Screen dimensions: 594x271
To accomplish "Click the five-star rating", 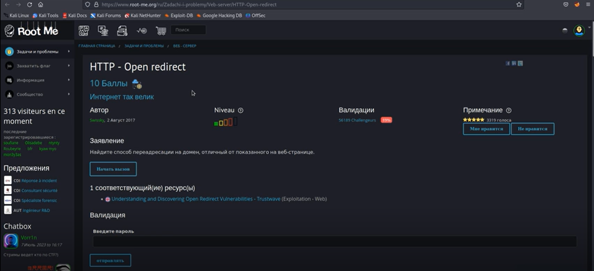I will point(474,120).
